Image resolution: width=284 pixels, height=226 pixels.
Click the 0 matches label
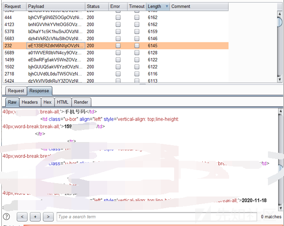click(x=271, y=217)
